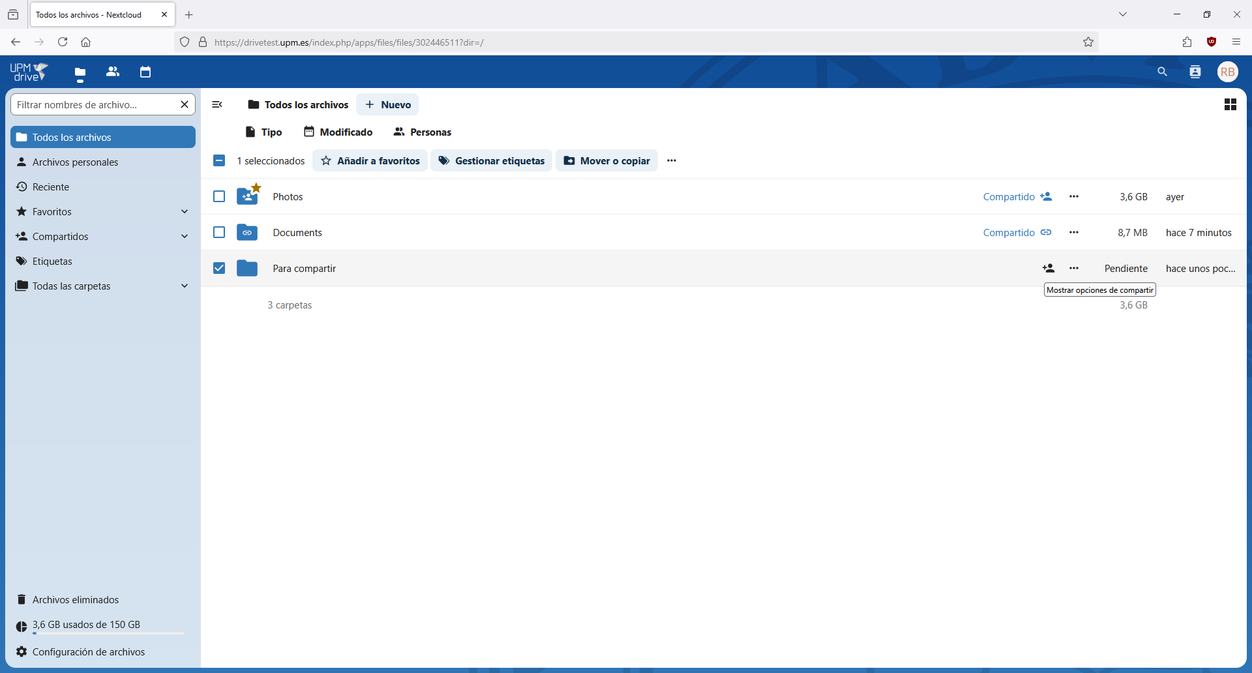Open sharing status Compartido for Photos

(1018, 196)
